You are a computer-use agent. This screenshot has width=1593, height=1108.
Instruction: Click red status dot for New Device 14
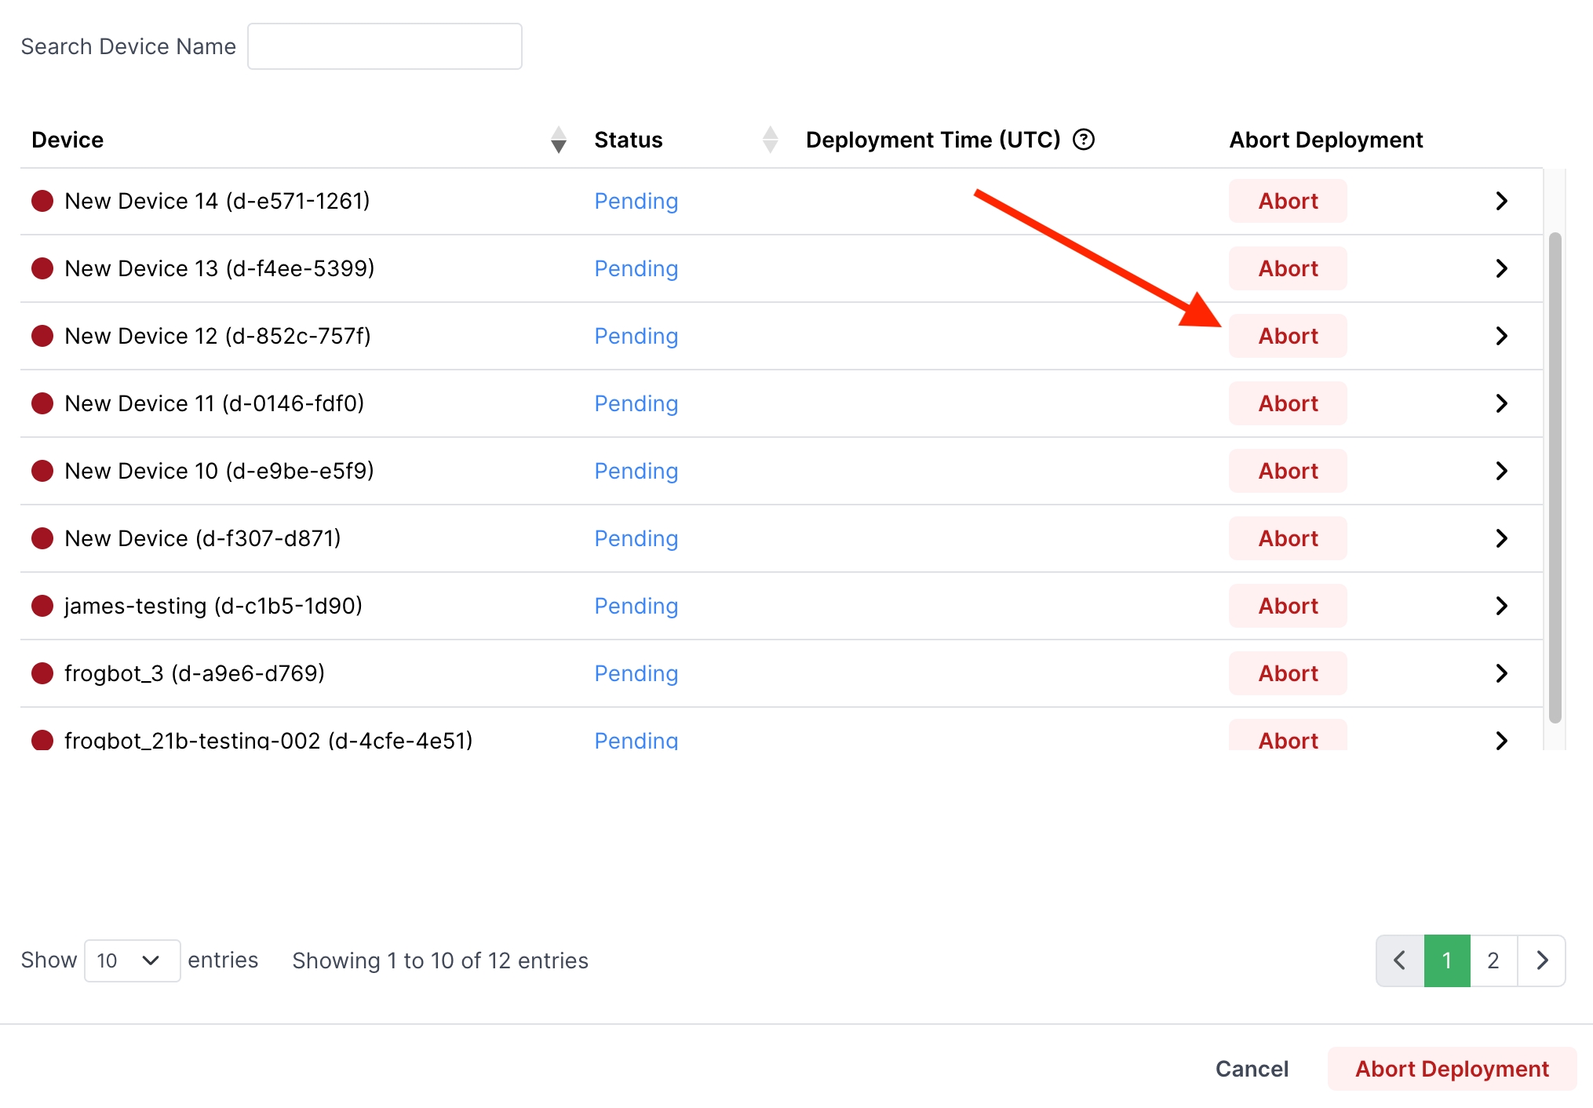[42, 201]
